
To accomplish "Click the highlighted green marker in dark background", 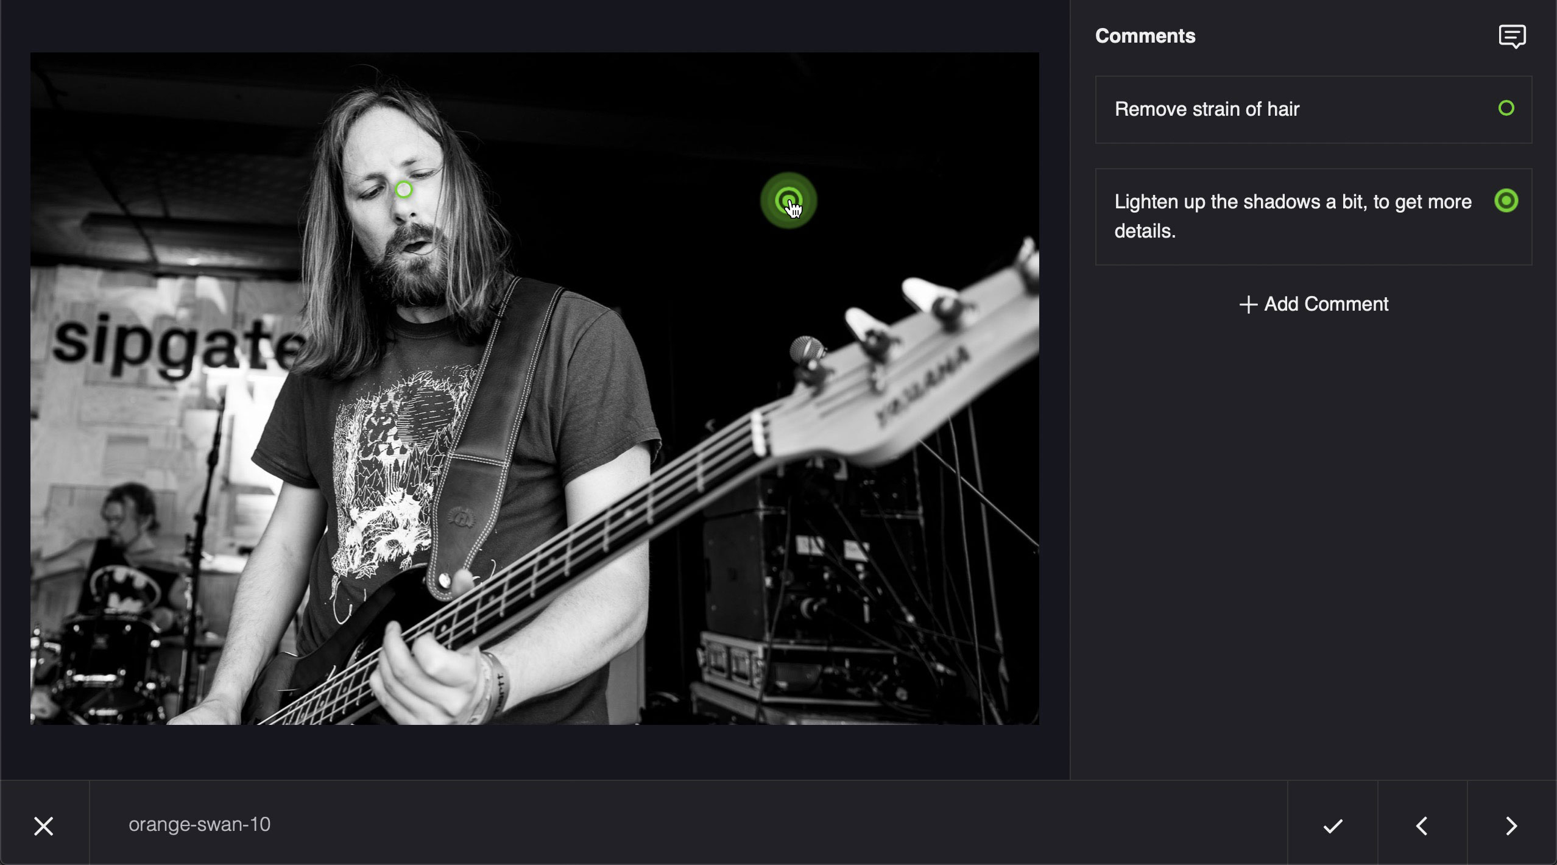I will click(788, 200).
